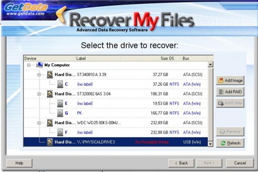
Task: Select the drive F letter
Action: [x=66, y=132]
